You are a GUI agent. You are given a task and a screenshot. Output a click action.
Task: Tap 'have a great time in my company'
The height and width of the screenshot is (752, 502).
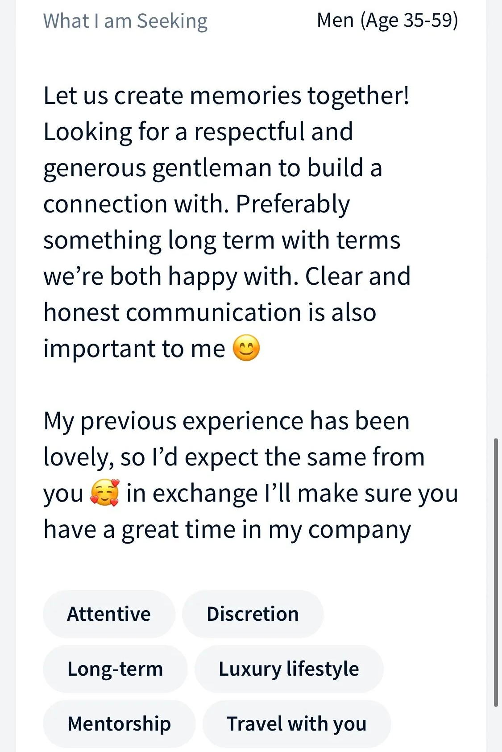coord(227,530)
